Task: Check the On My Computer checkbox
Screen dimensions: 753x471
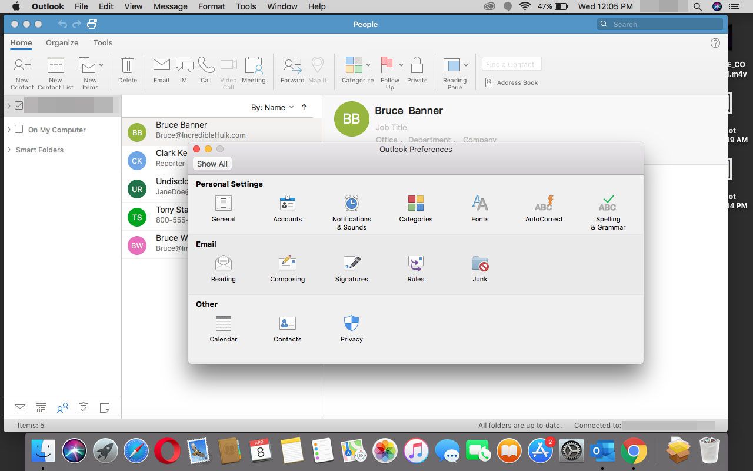Action: point(19,129)
